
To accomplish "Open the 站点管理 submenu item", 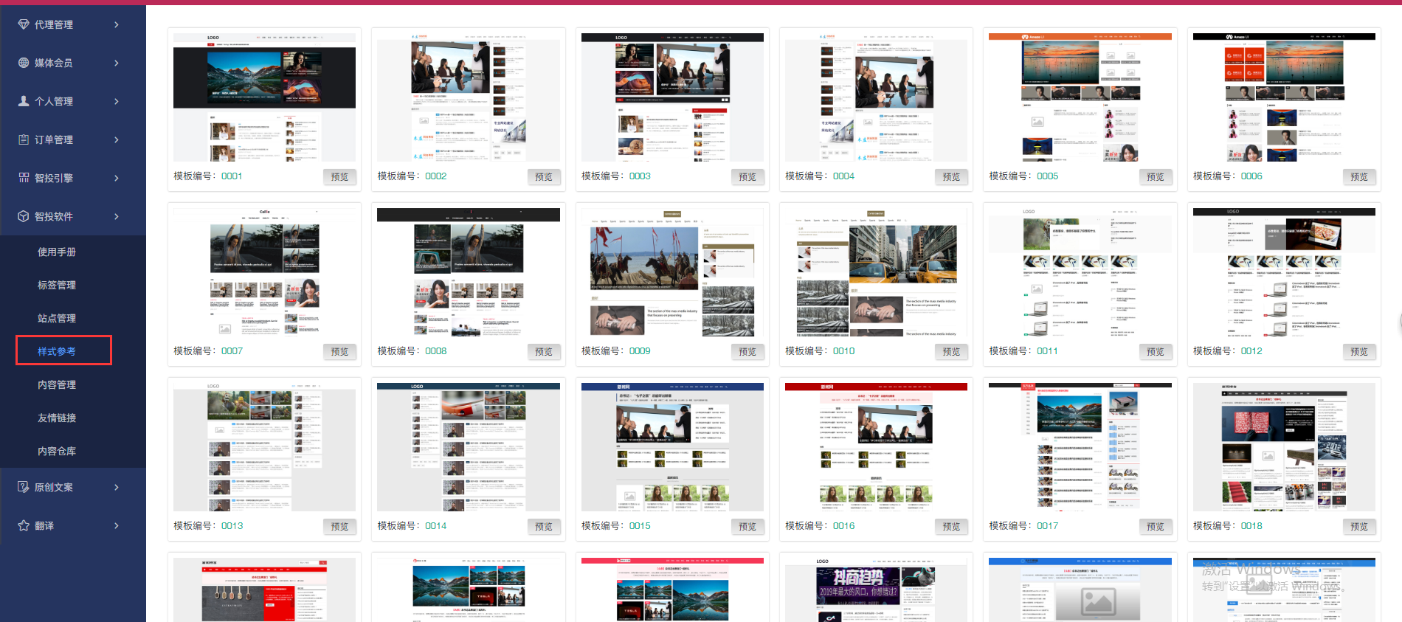I will (57, 318).
